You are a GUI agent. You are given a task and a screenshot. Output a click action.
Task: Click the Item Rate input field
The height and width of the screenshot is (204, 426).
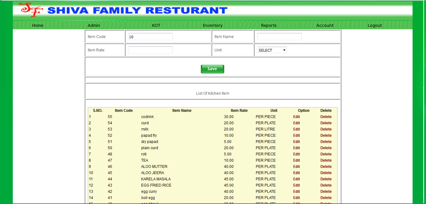[x=150, y=50]
